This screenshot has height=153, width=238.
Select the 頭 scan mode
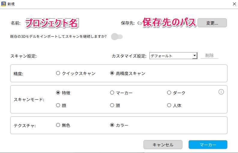pos(115,105)
